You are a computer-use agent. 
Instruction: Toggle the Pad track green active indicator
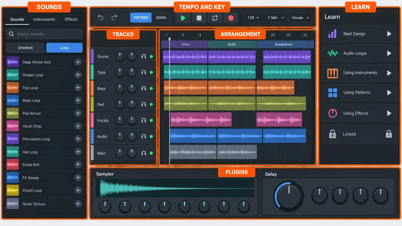point(151,104)
